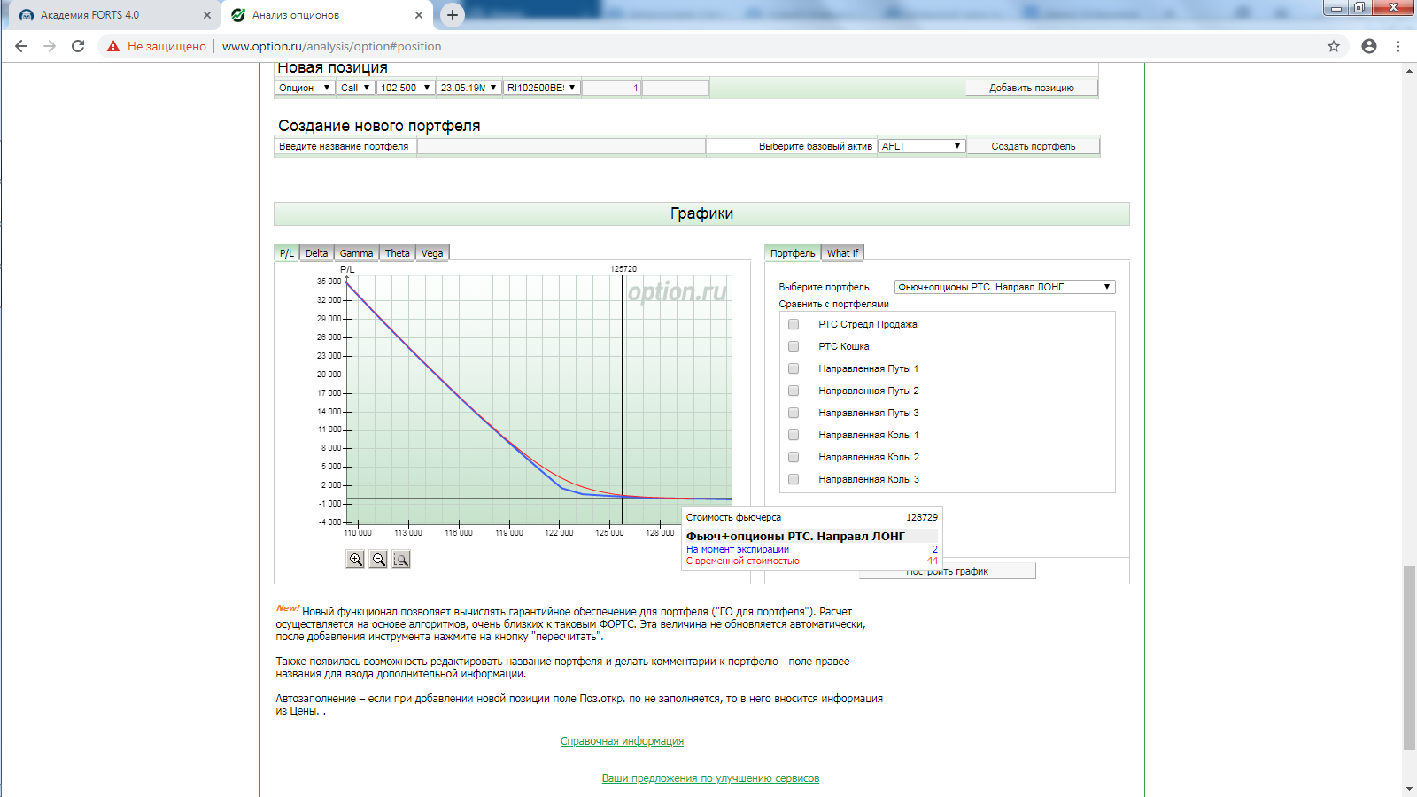Click the not-secure warning icon

(x=113, y=46)
